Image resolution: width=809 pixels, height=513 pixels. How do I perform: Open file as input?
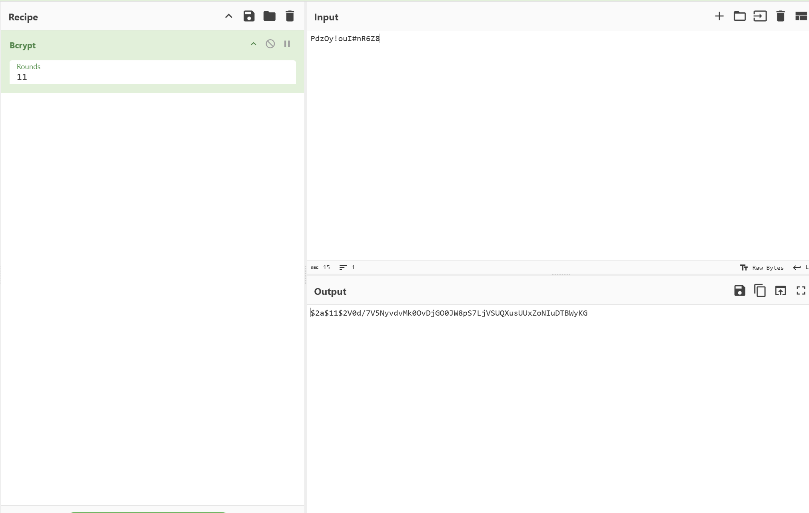(x=760, y=16)
